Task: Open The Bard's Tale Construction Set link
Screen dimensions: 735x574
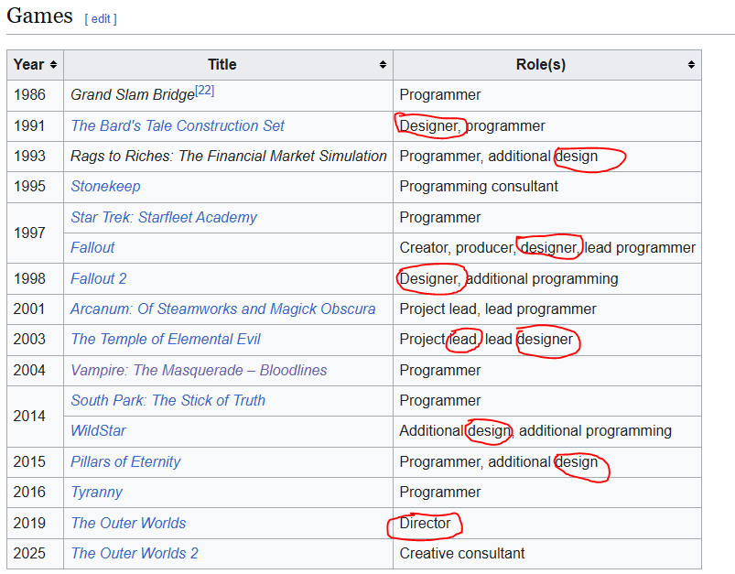Action: [x=178, y=125]
